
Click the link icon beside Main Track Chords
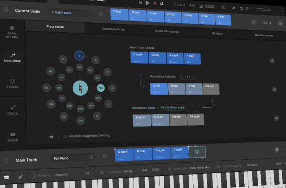272,60
